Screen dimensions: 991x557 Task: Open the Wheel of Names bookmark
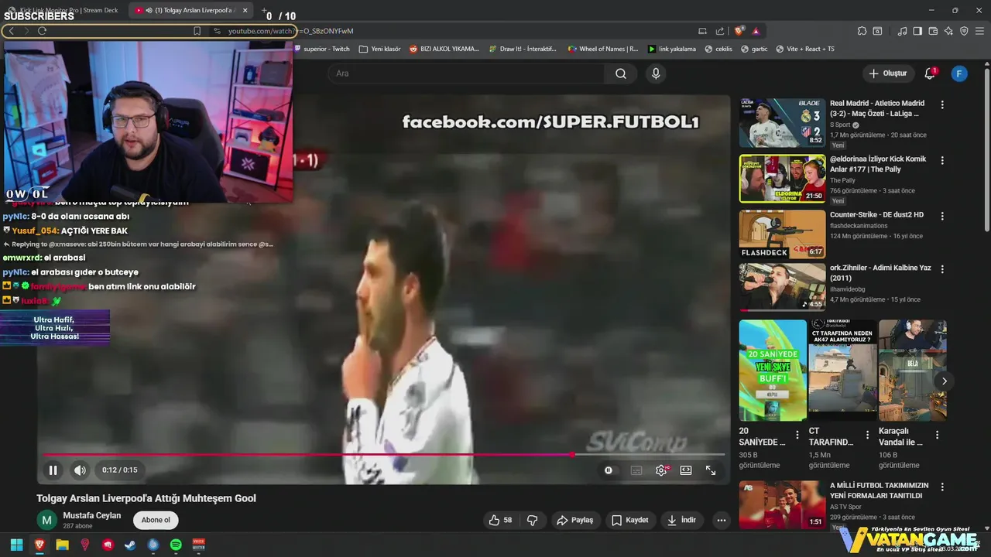click(x=603, y=49)
